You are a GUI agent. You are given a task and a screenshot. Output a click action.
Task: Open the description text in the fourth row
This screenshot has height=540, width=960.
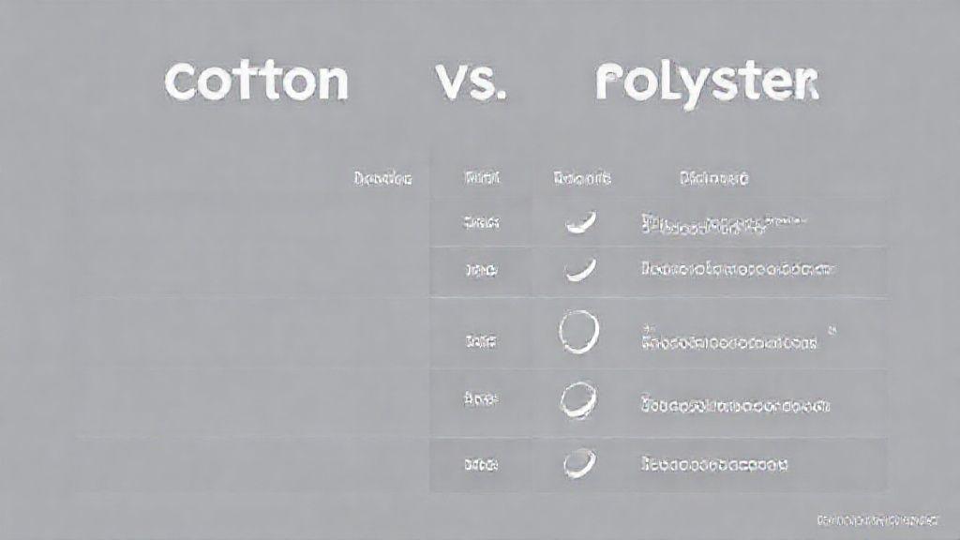[x=735, y=405]
